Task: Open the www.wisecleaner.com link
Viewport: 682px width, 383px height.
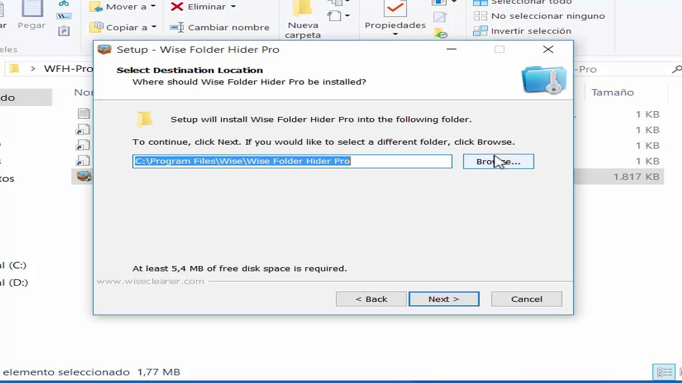Action: click(x=151, y=281)
